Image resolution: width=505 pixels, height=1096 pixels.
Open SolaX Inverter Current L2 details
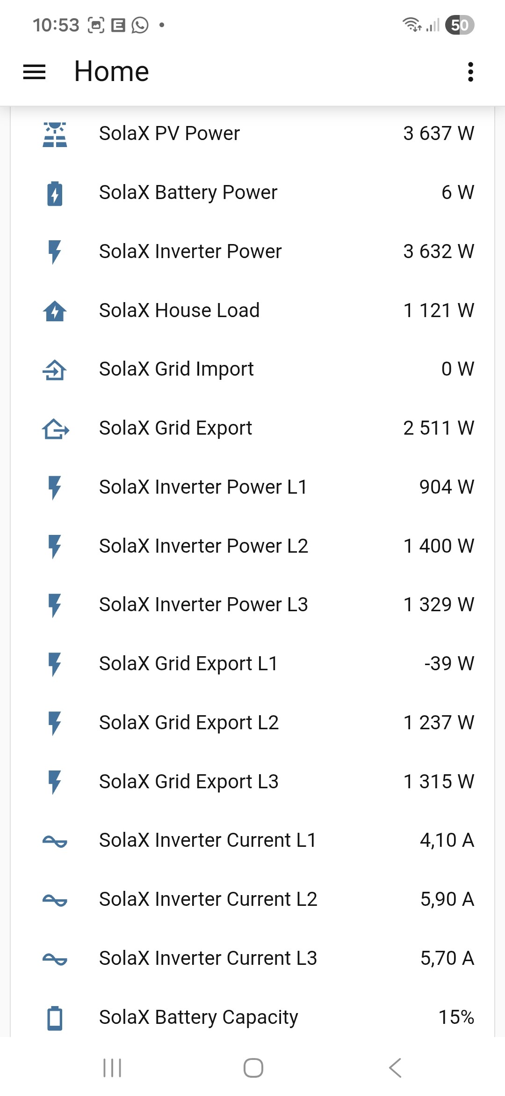tap(208, 899)
